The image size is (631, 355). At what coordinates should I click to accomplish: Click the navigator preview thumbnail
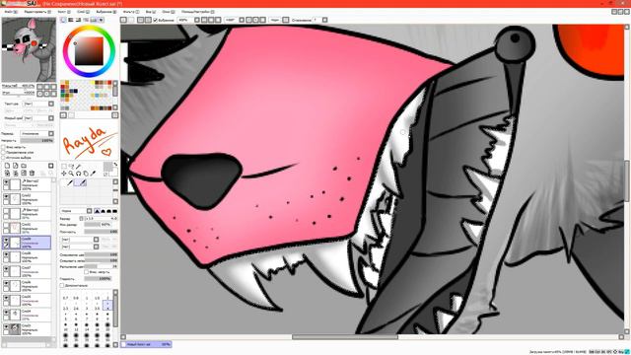[29, 49]
